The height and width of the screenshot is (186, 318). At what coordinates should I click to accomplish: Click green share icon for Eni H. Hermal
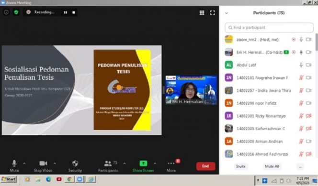(286, 52)
